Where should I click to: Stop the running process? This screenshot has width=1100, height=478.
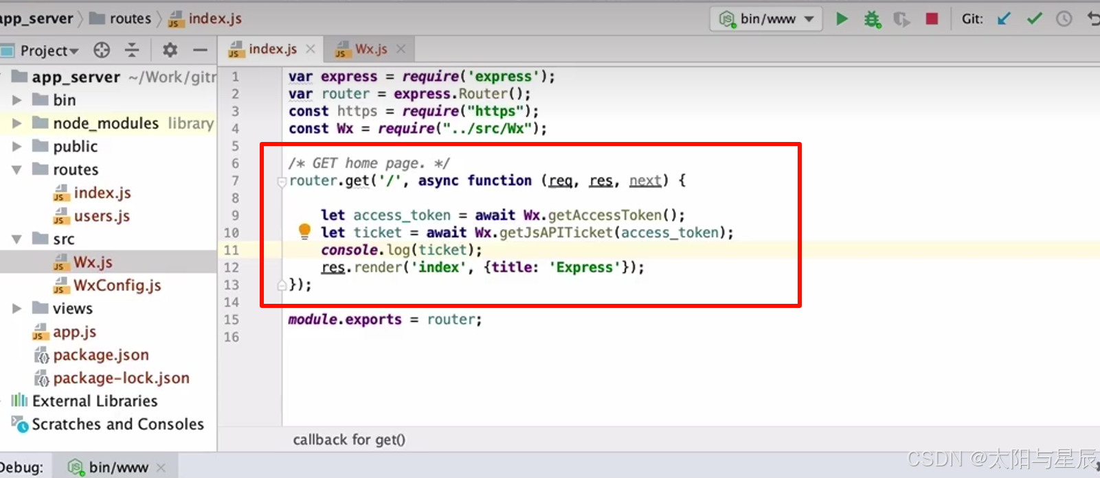[x=932, y=19]
